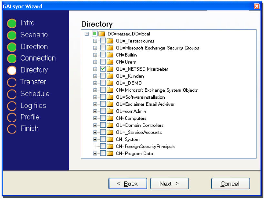
Task: Collapse the DC=netsec,DC=local root node
Action: coord(87,34)
